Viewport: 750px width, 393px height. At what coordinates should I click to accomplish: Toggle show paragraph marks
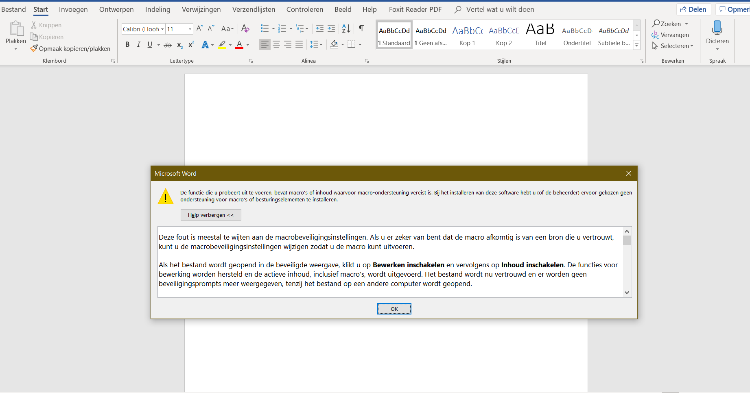[361, 28]
